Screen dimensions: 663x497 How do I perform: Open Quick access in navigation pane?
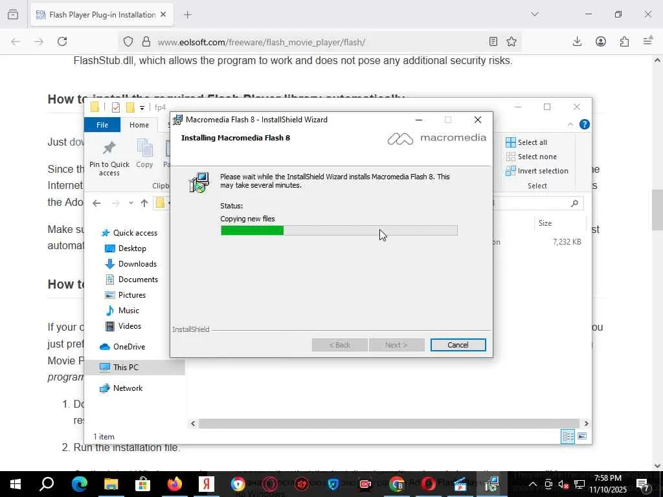[x=129, y=233]
